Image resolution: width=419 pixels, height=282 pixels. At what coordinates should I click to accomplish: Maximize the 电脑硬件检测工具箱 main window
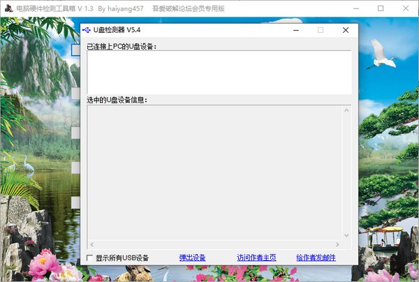(381, 8)
